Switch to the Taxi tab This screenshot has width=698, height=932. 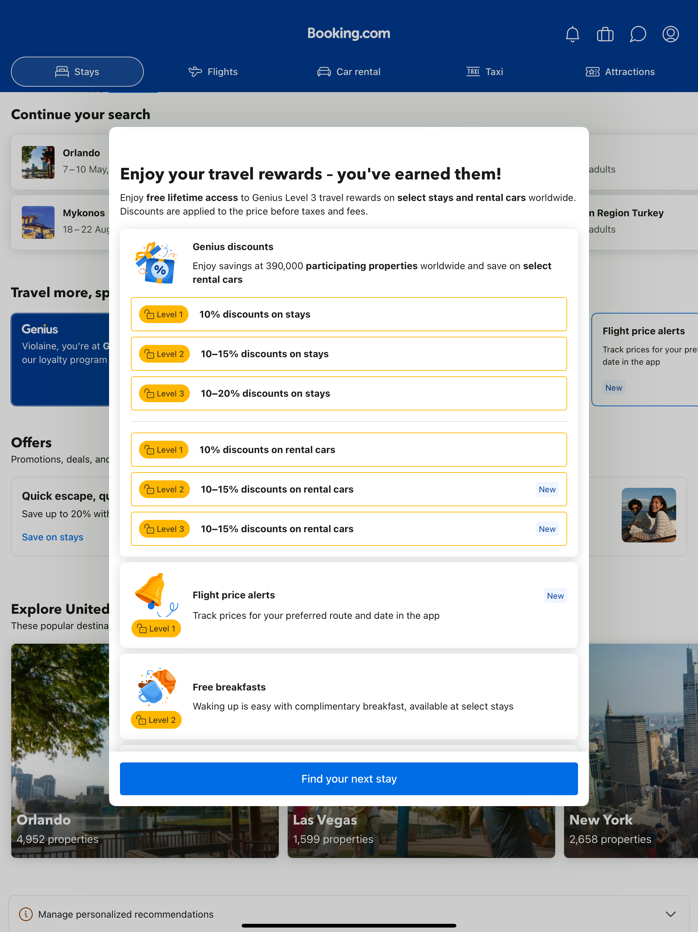pyautogui.click(x=485, y=72)
